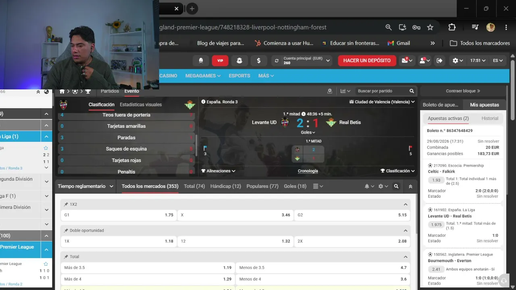
Task: Open the markets list view menu
Action: coord(318,186)
